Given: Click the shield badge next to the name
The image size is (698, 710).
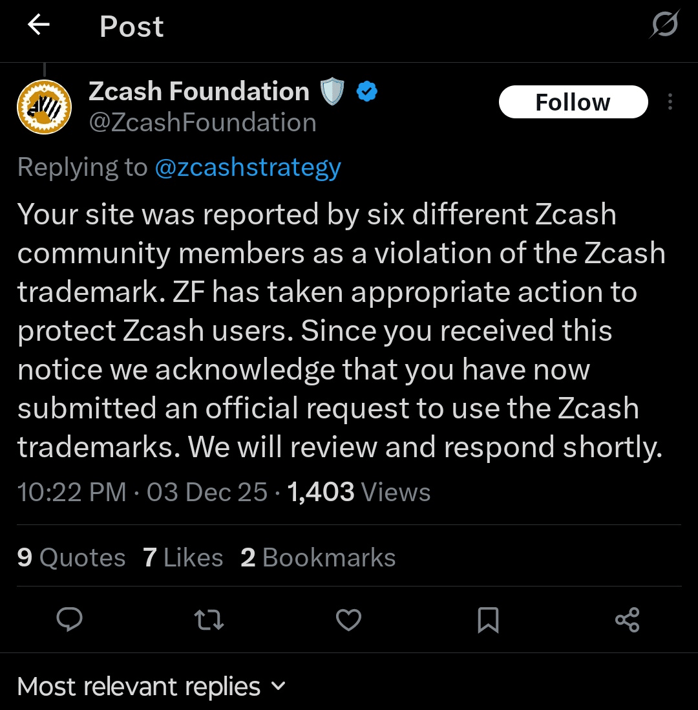Looking at the screenshot, I should pos(332,91).
